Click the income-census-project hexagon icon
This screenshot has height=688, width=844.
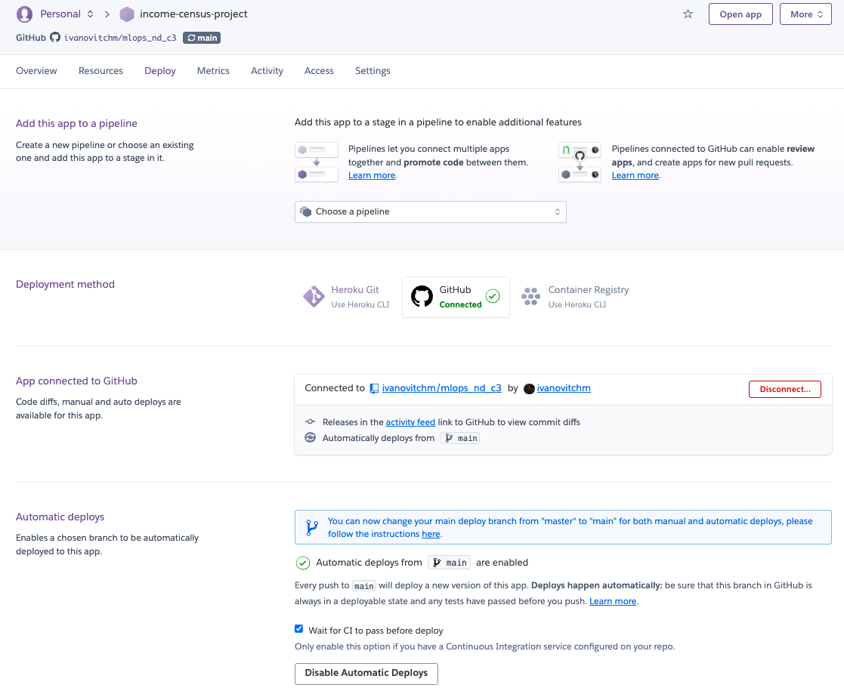(126, 14)
